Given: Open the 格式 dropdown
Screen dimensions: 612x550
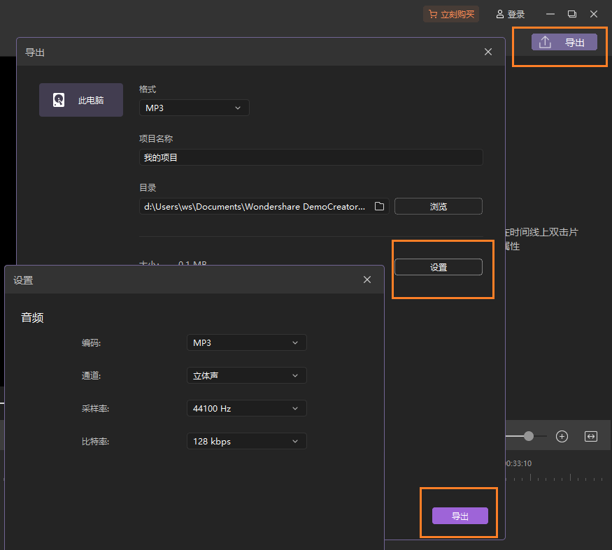Looking at the screenshot, I should pos(194,108).
